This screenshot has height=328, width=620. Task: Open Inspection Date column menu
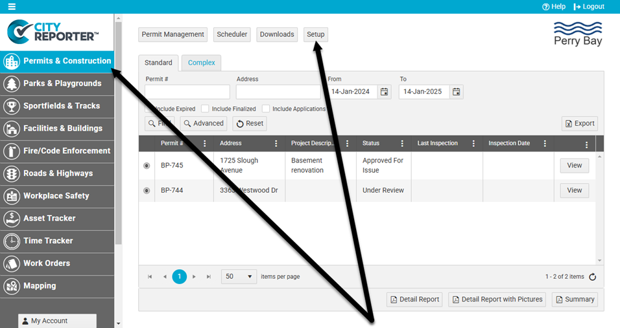[x=545, y=144]
